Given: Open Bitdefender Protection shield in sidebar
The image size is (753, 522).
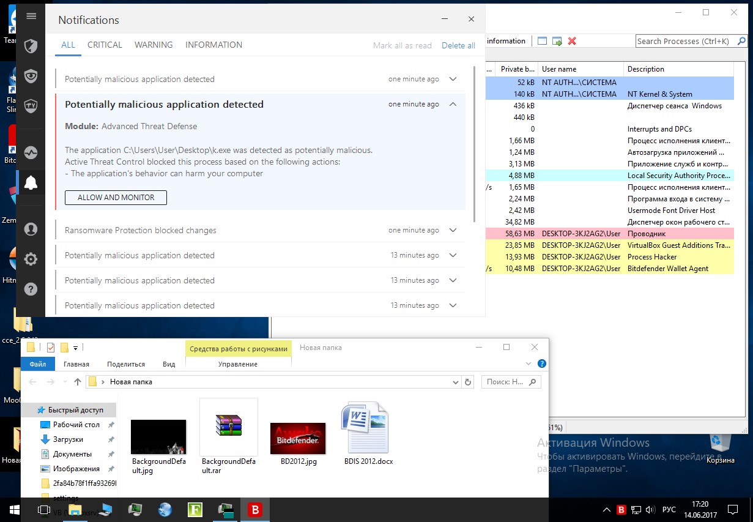Looking at the screenshot, I should click(x=31, y=46).
